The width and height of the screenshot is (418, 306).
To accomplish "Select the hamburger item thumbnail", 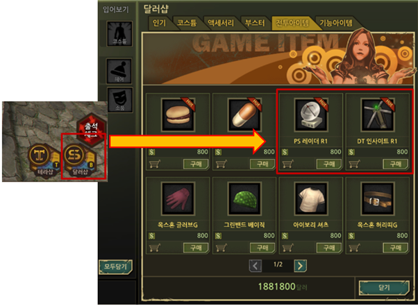I will 178,114.
